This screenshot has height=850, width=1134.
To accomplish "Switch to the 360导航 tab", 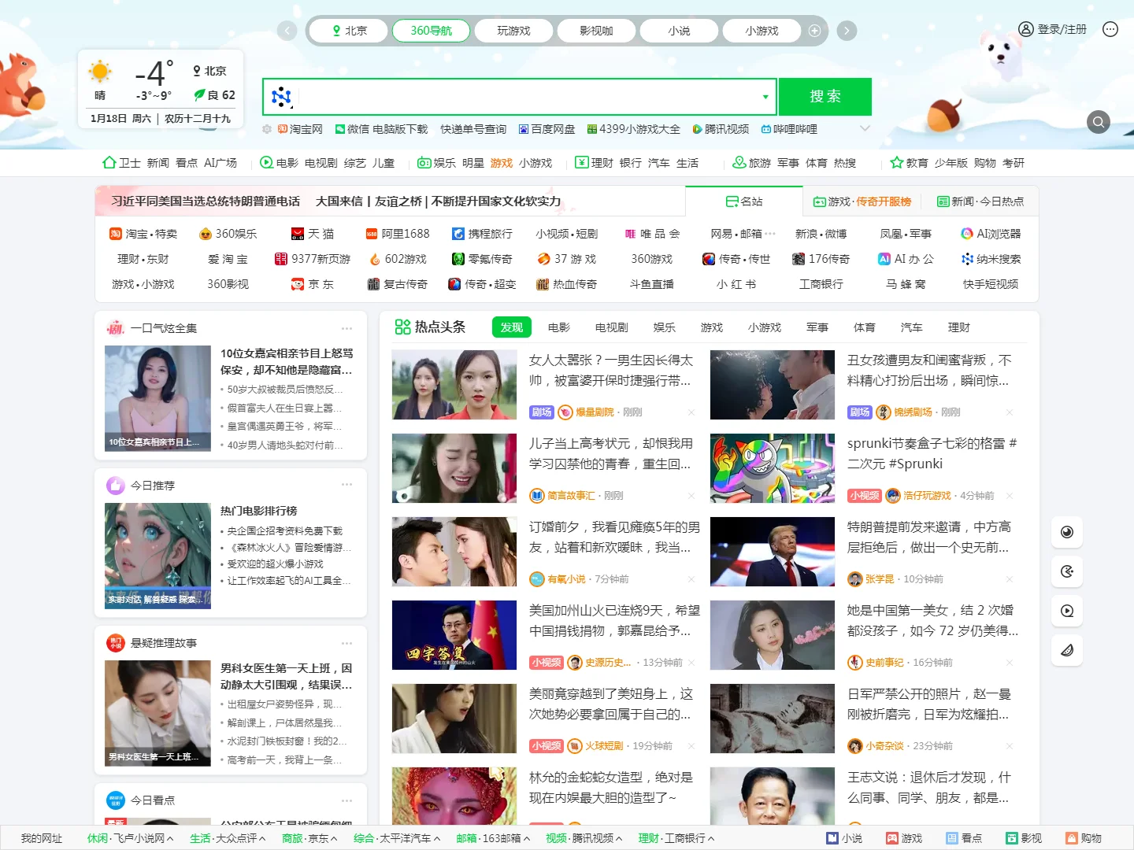I will [432, 31].
